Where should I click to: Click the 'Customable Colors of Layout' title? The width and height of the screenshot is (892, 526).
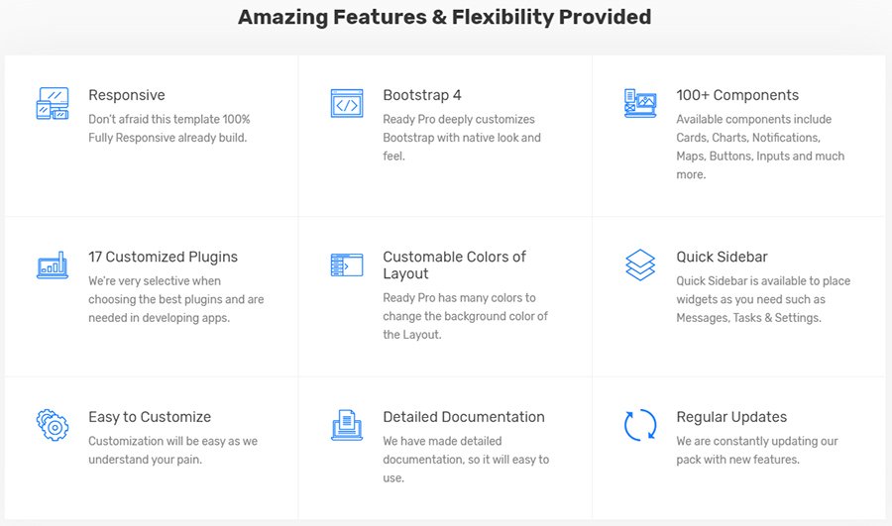click(455, 265)
